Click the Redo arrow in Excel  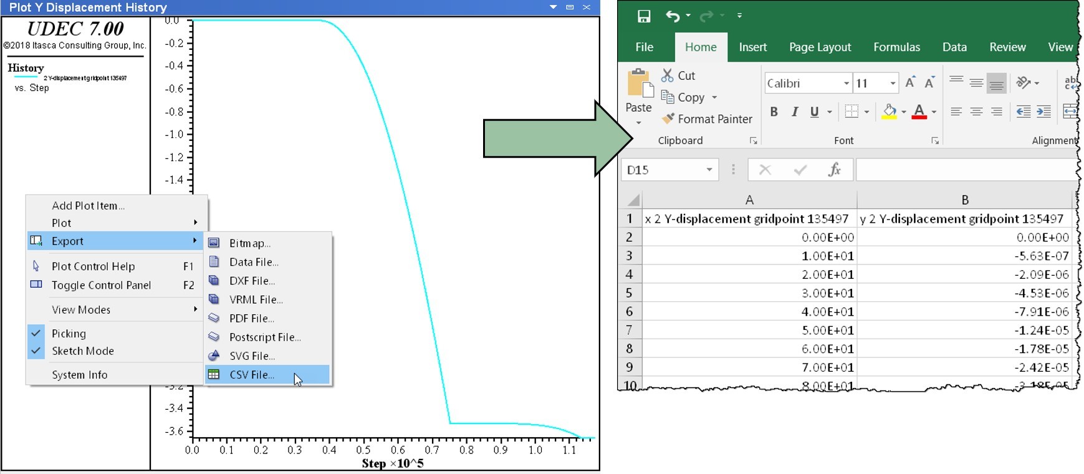pyautogui.click(x=707, y=16)
